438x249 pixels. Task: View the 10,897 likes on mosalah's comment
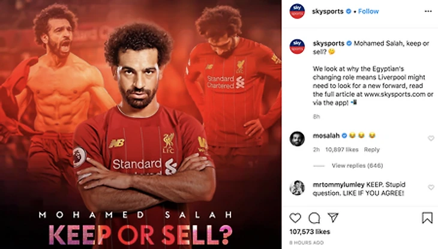(x=342, y=150)
